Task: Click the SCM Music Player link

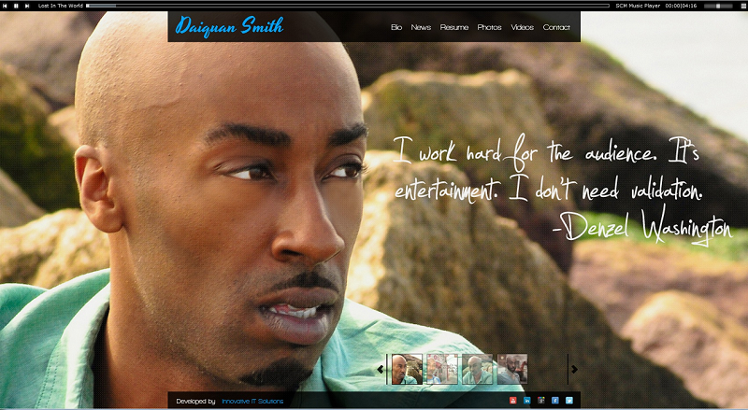Action: (x=638, y=6)
